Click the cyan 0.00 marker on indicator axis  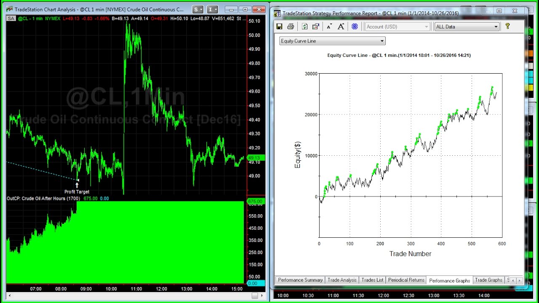pyautogui.click(x=255, y=283)
